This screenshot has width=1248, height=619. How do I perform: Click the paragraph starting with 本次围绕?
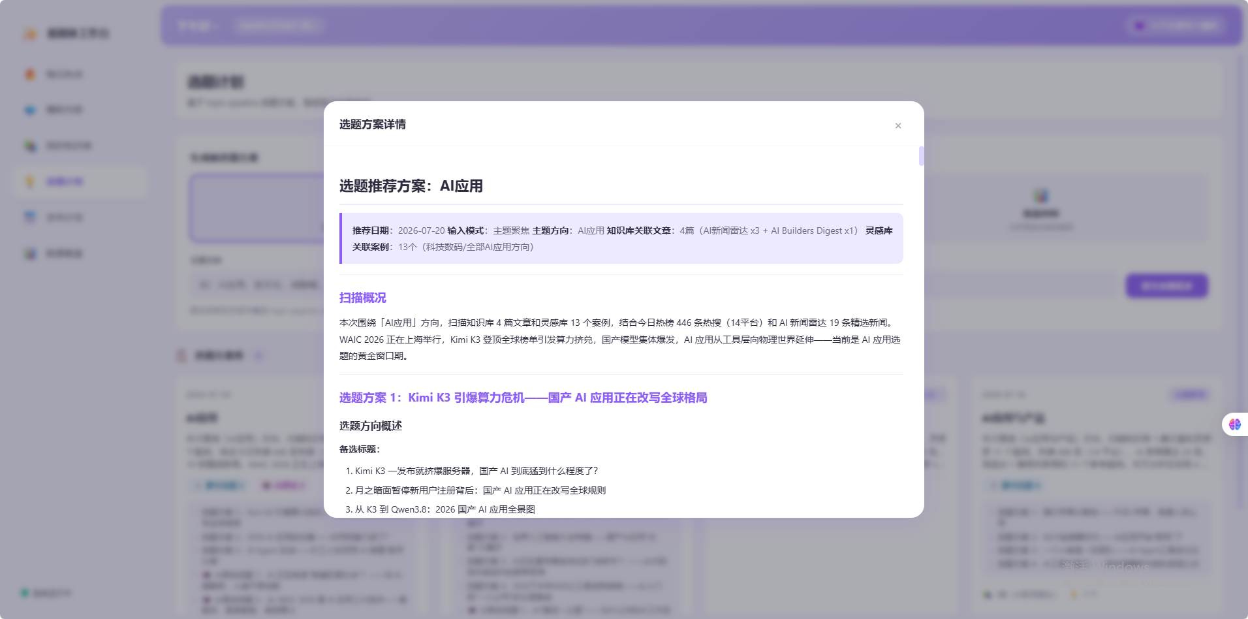(620, 339)
